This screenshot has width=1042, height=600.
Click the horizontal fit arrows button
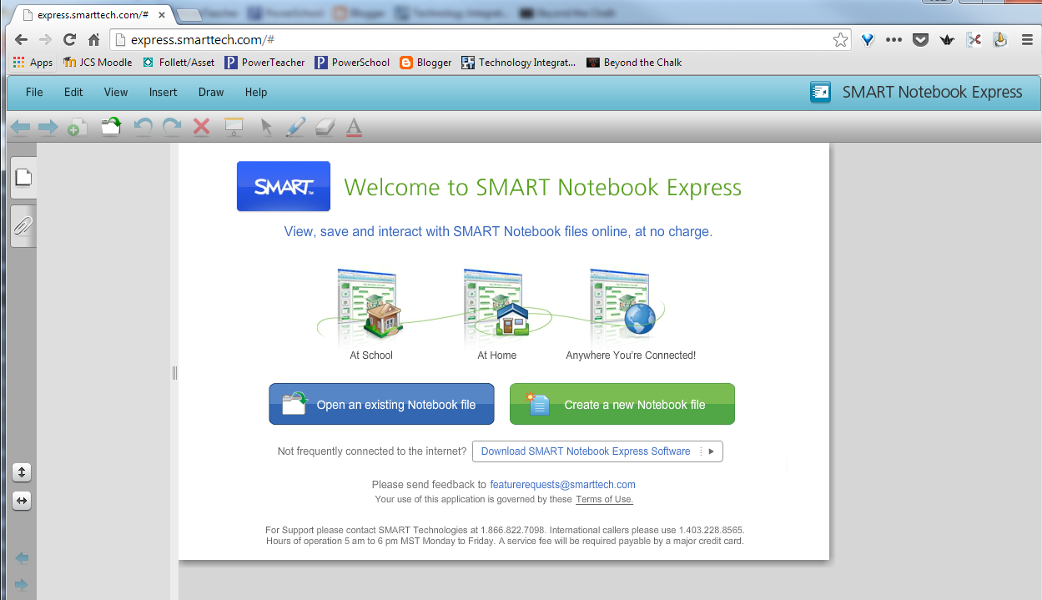tap(23, 501)
